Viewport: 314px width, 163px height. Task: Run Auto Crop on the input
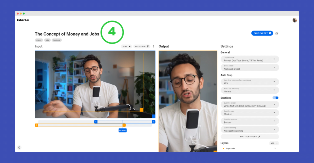tap(142, 47)
